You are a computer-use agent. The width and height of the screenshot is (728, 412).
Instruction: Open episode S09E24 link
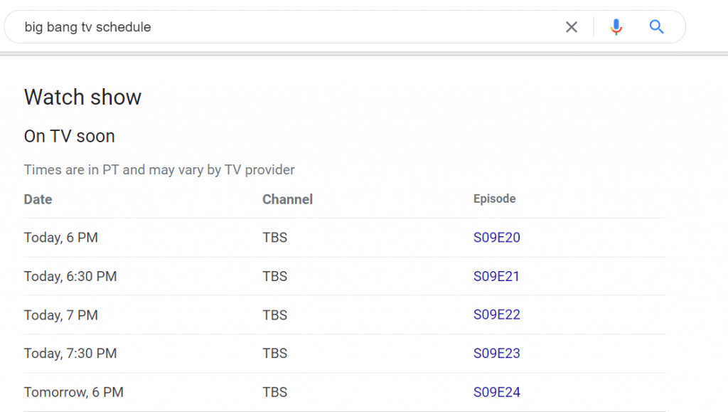pyautogui.click(x=497, y=392)
